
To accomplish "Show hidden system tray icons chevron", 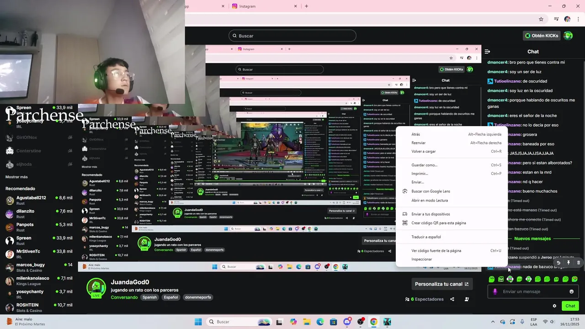I will [493, 322].
